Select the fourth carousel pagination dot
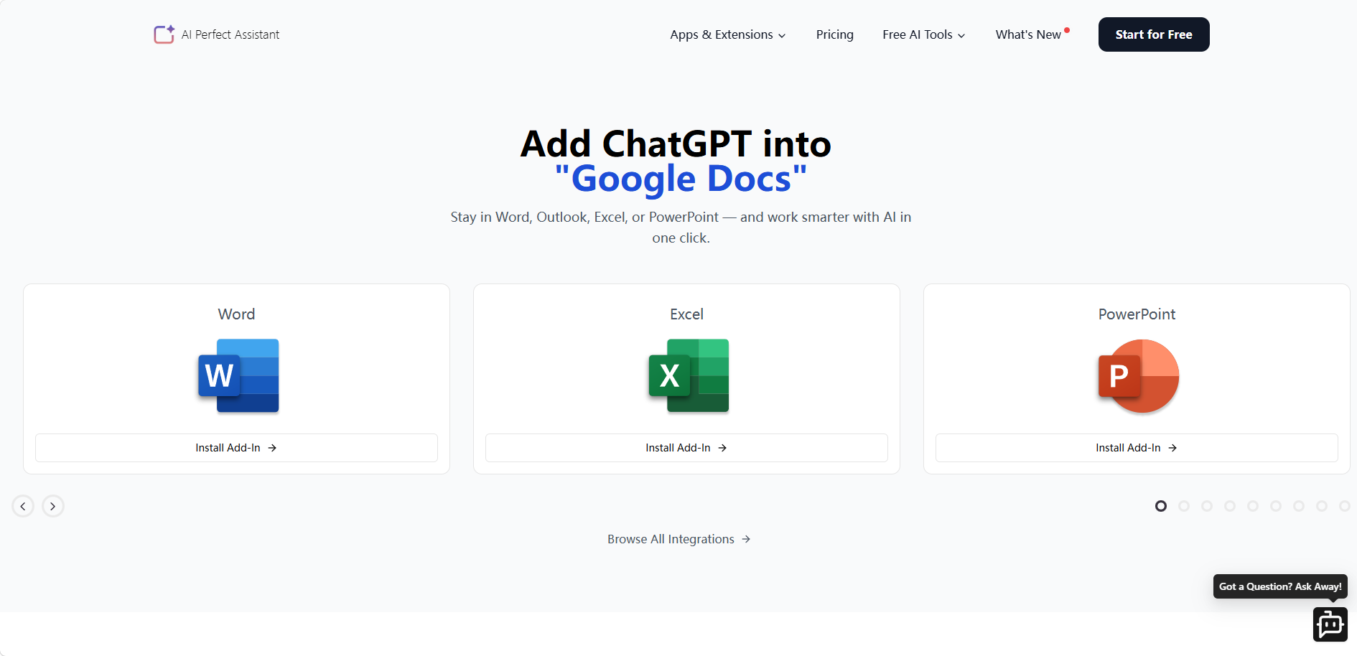This screenshot has height=656, width=1357. [1230, 506]
